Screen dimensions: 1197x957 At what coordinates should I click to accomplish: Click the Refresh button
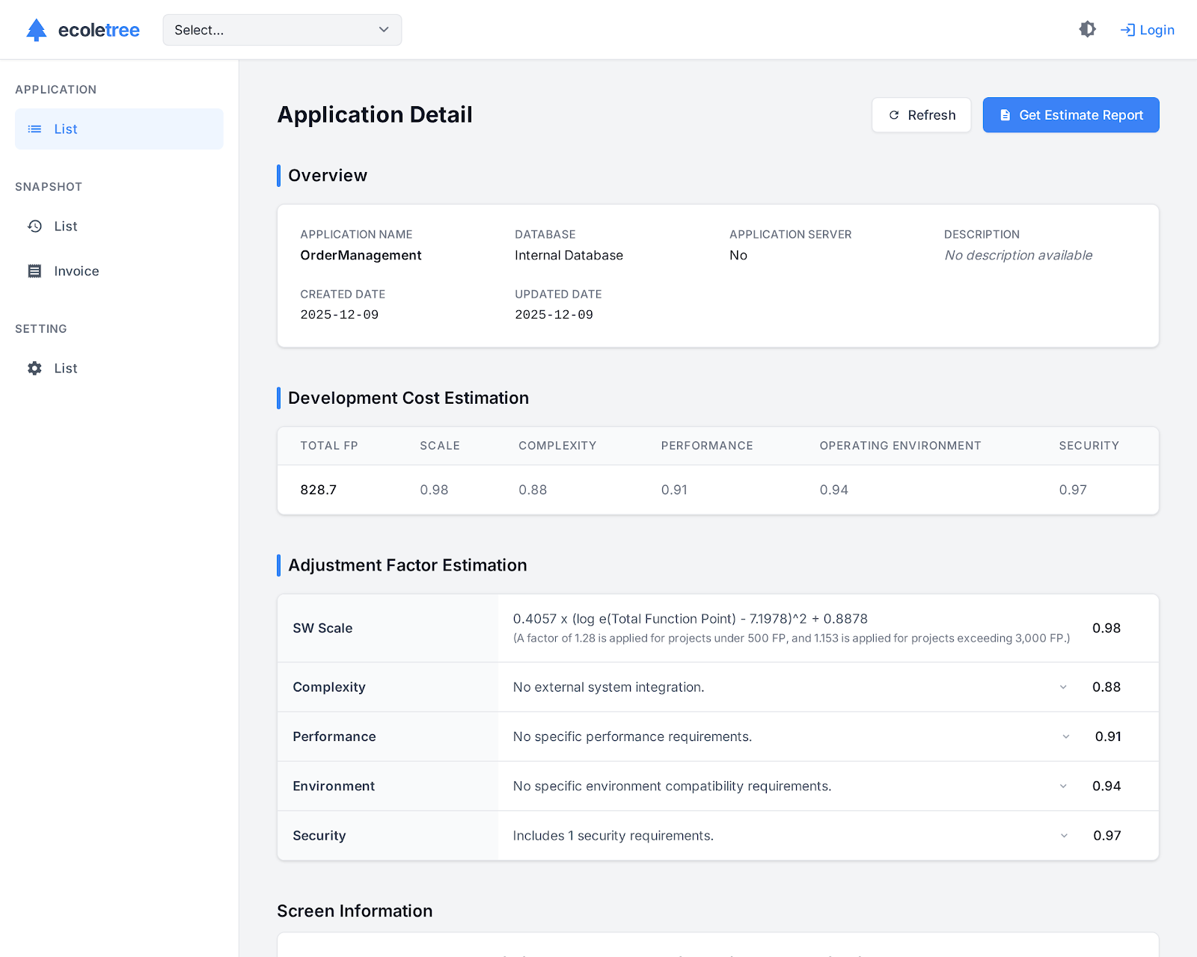pyautogui.click(x=921, y=115)
